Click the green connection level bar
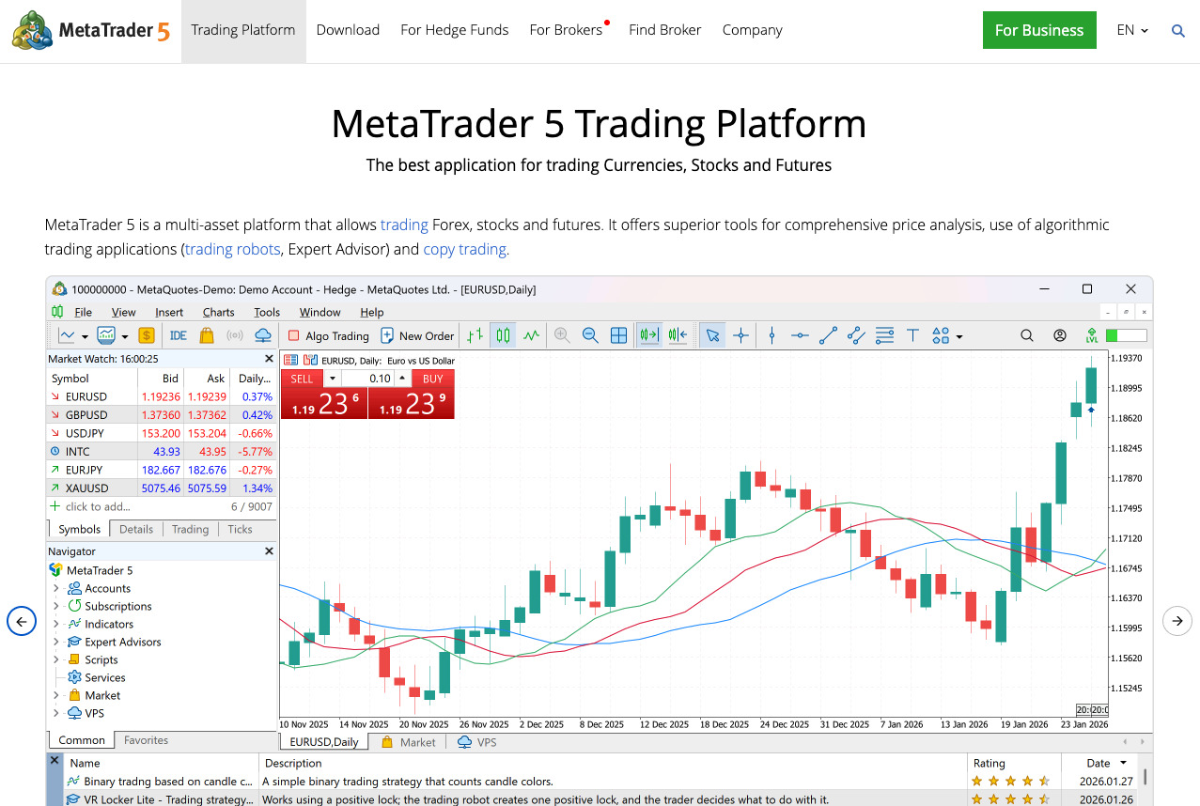The height and width of the screenshot is (806, 1200). [1126, 335]
